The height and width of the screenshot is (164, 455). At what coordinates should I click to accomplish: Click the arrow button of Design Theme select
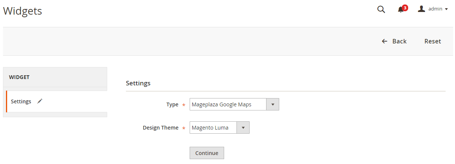[243, 128]
